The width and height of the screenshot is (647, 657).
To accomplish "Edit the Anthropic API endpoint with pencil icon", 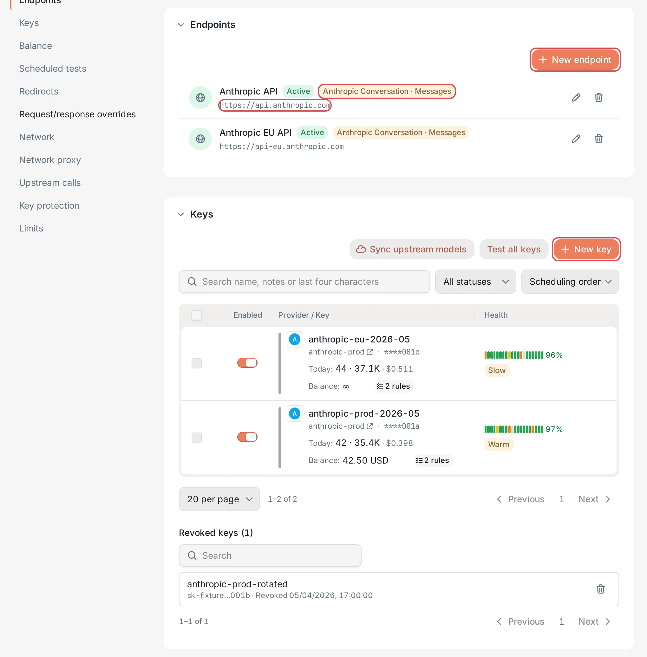I will (576, 97).
